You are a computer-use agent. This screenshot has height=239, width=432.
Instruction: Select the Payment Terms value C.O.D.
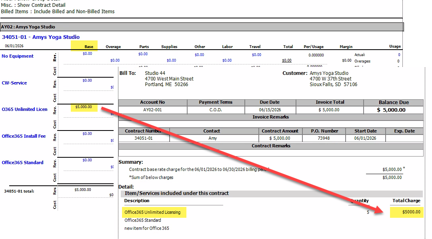click(216, 110)
